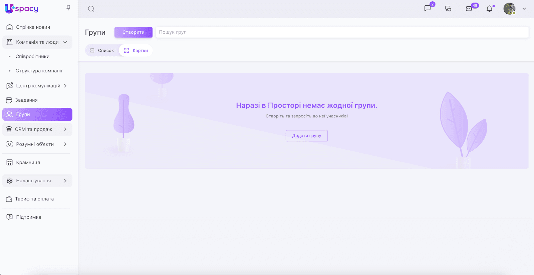
Task: Click the user profile avatar
Action: (x=510, y=9)
